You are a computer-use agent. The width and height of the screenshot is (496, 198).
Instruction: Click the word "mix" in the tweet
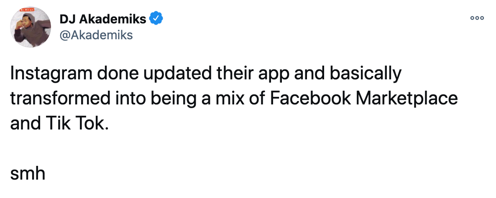click(230, 99)
